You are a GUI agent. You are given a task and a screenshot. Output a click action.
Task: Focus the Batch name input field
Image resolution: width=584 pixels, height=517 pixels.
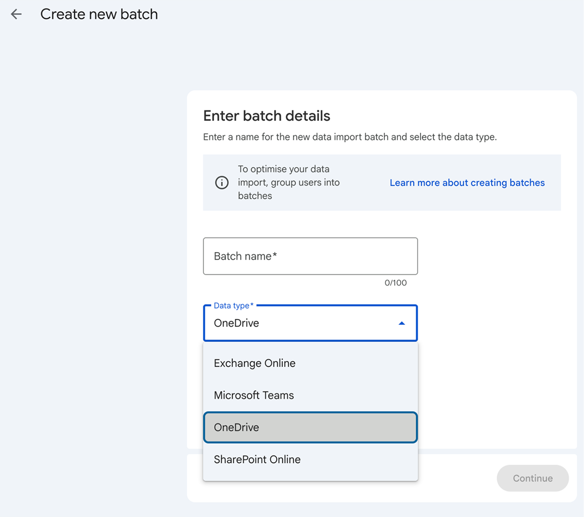310,256
